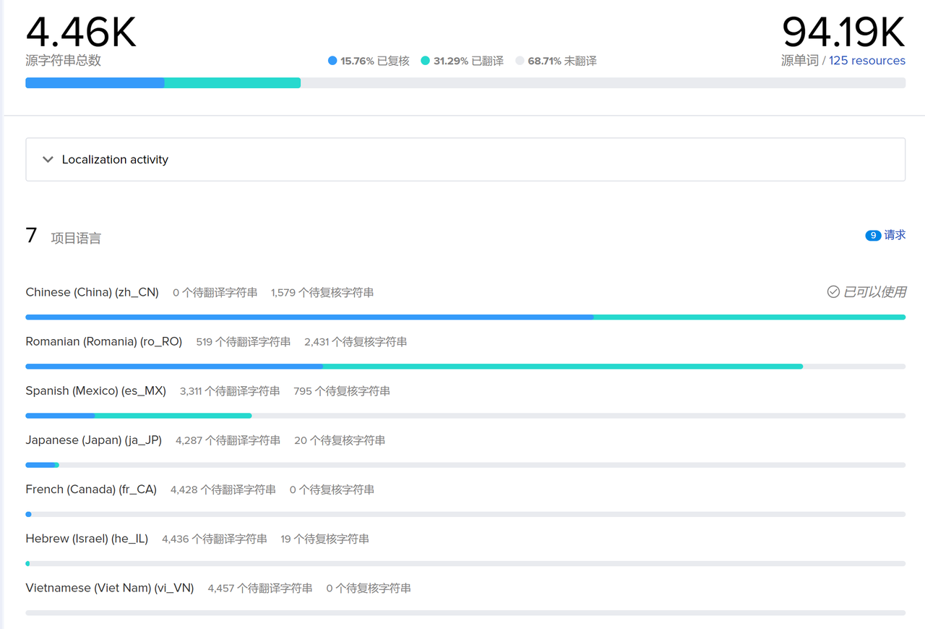Select French (Canada) (fr_CA) language
The width and height of the screenshot is (925, 629).
click(91, 489)
